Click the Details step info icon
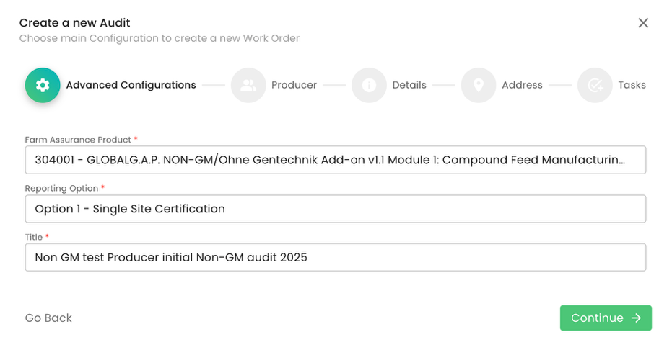This screenshot has width=672, height=350. (x=369, y=85)
